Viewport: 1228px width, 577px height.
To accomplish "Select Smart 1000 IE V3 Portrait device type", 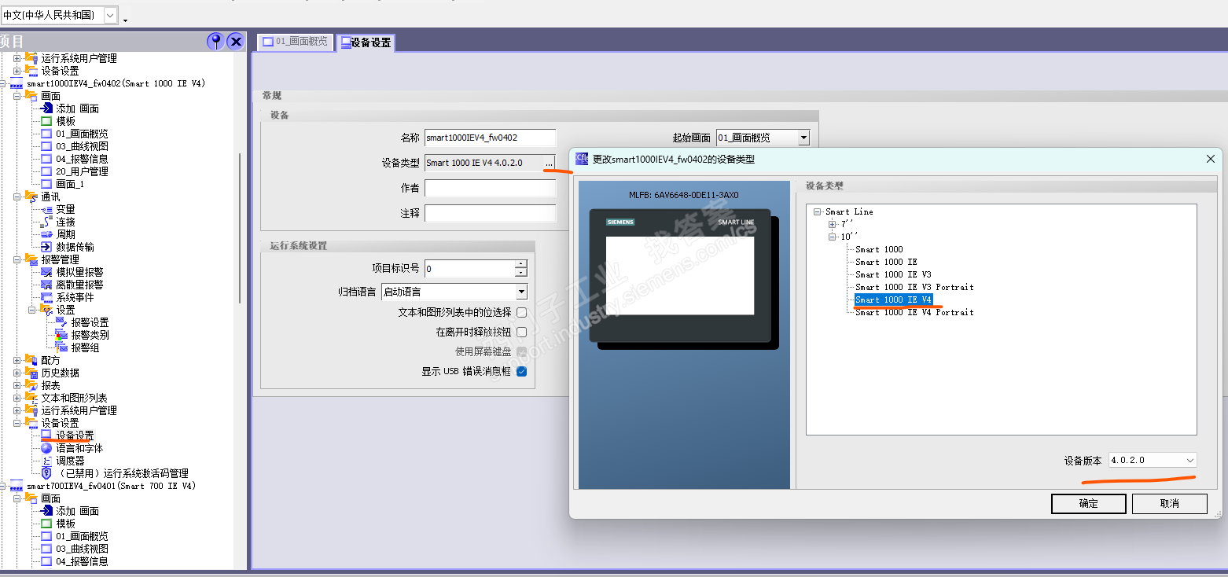I will [x=914, y=287].
